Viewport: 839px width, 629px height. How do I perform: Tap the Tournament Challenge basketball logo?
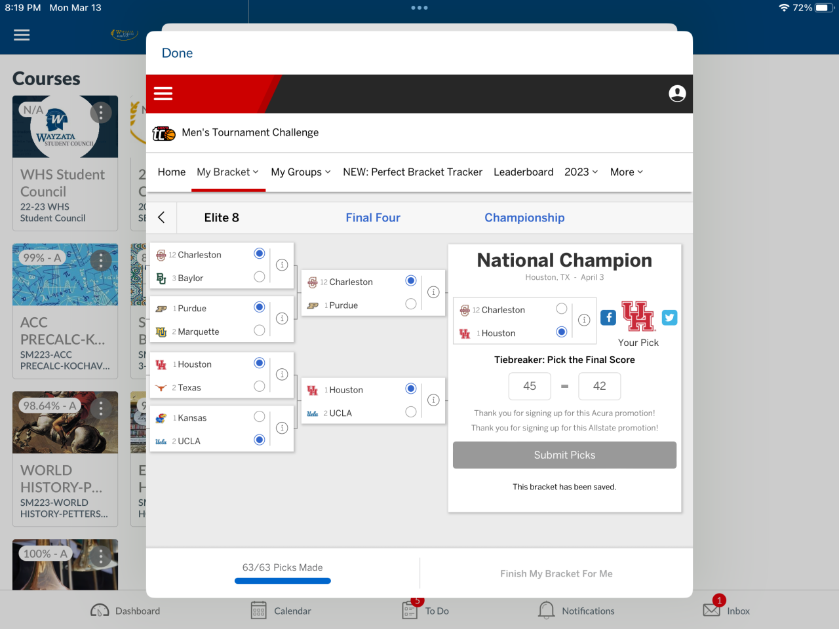pos(164,133)
